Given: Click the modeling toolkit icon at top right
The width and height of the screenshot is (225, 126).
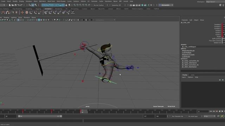Looking at the screenshot, I should point(220,5).
